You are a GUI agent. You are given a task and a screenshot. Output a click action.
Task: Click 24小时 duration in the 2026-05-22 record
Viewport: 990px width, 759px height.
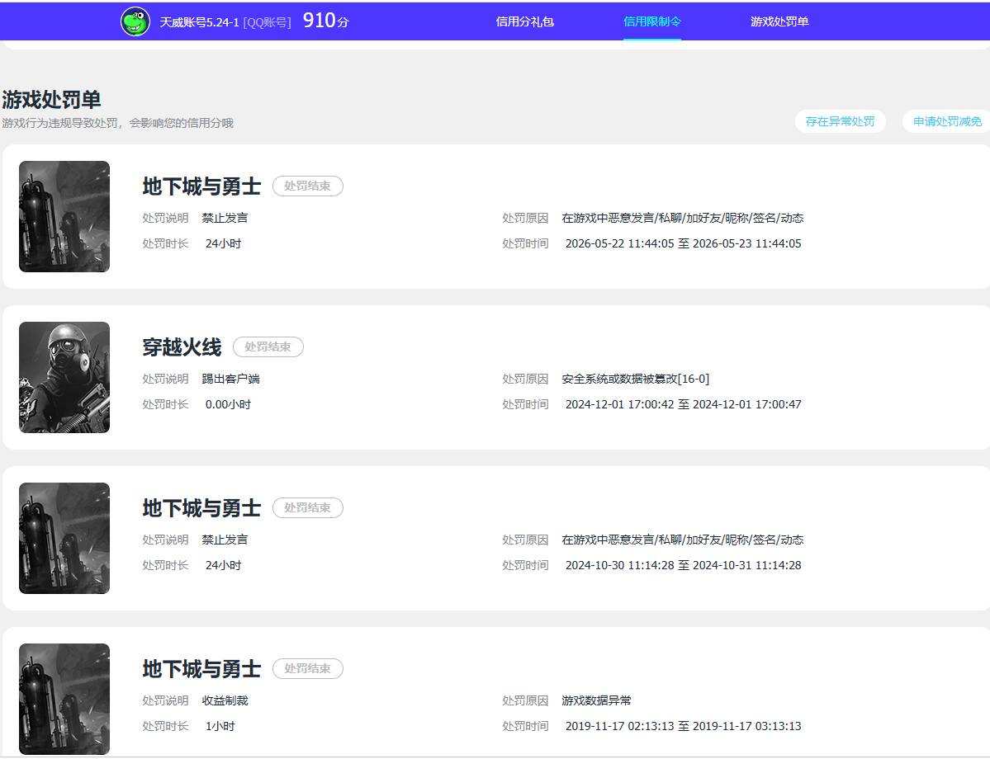pos(223,243)
